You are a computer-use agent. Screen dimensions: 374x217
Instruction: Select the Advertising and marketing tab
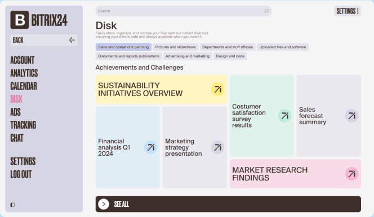tap(188, 56)
